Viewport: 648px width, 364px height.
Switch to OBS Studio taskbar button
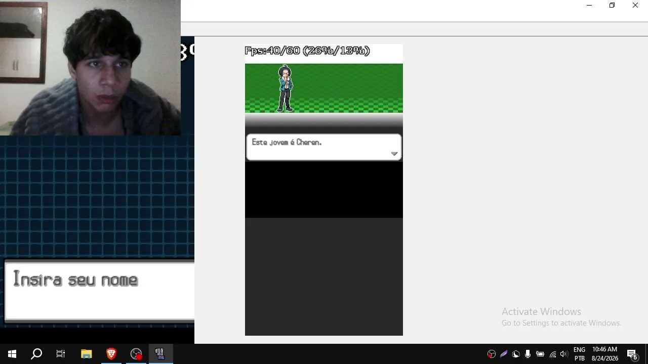coord(136,354)
